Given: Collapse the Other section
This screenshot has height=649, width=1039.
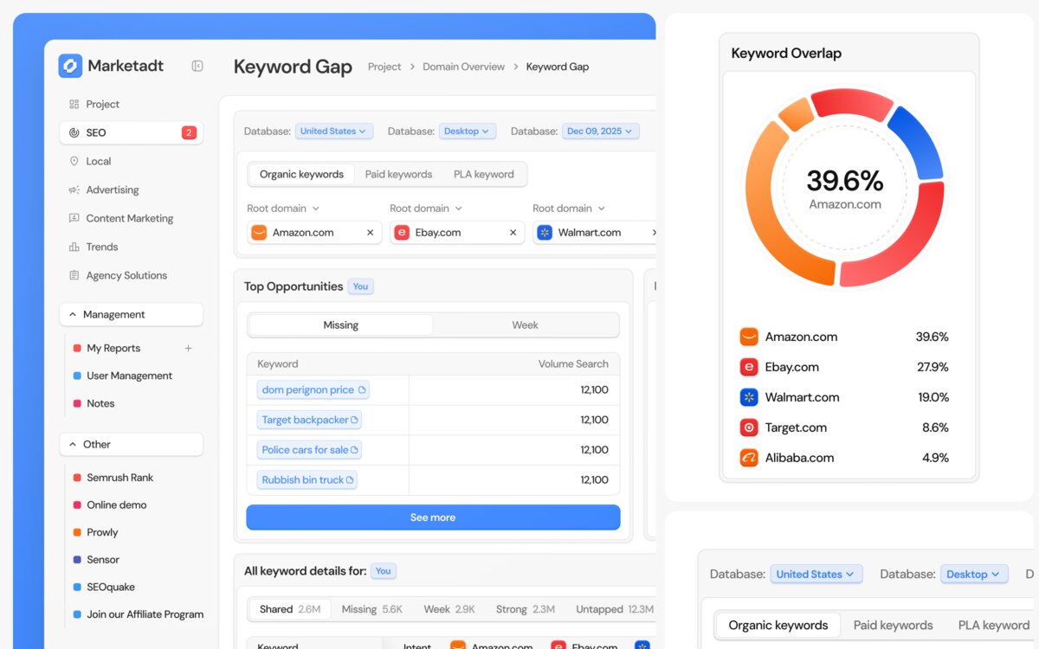Looking at the screenshot, I should click(x=132, y=444).
